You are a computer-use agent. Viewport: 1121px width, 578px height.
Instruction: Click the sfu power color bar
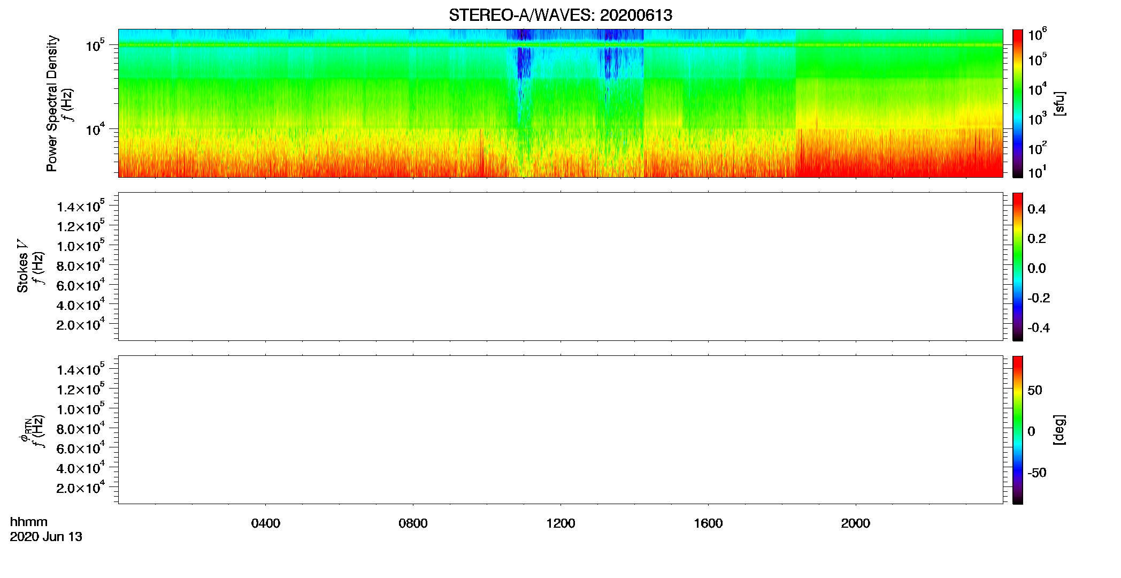1018,103
